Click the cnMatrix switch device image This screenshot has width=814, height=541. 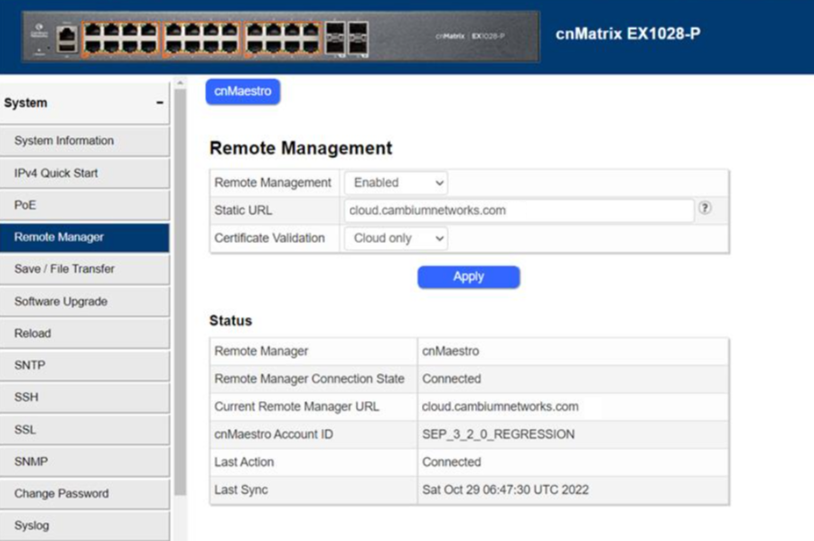point(280,36)
